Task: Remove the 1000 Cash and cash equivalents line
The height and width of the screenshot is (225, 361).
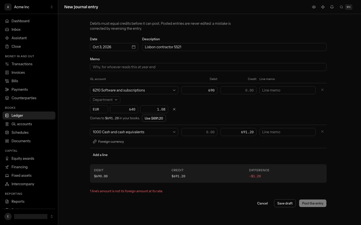Action: click(322, 132)
